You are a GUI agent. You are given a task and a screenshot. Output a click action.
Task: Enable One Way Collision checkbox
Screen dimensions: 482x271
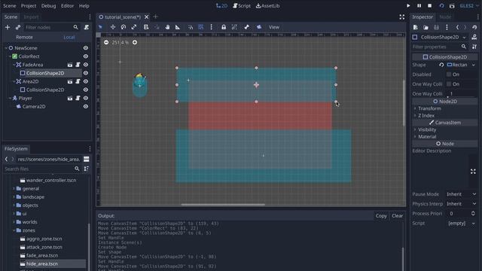coord(449,84)
